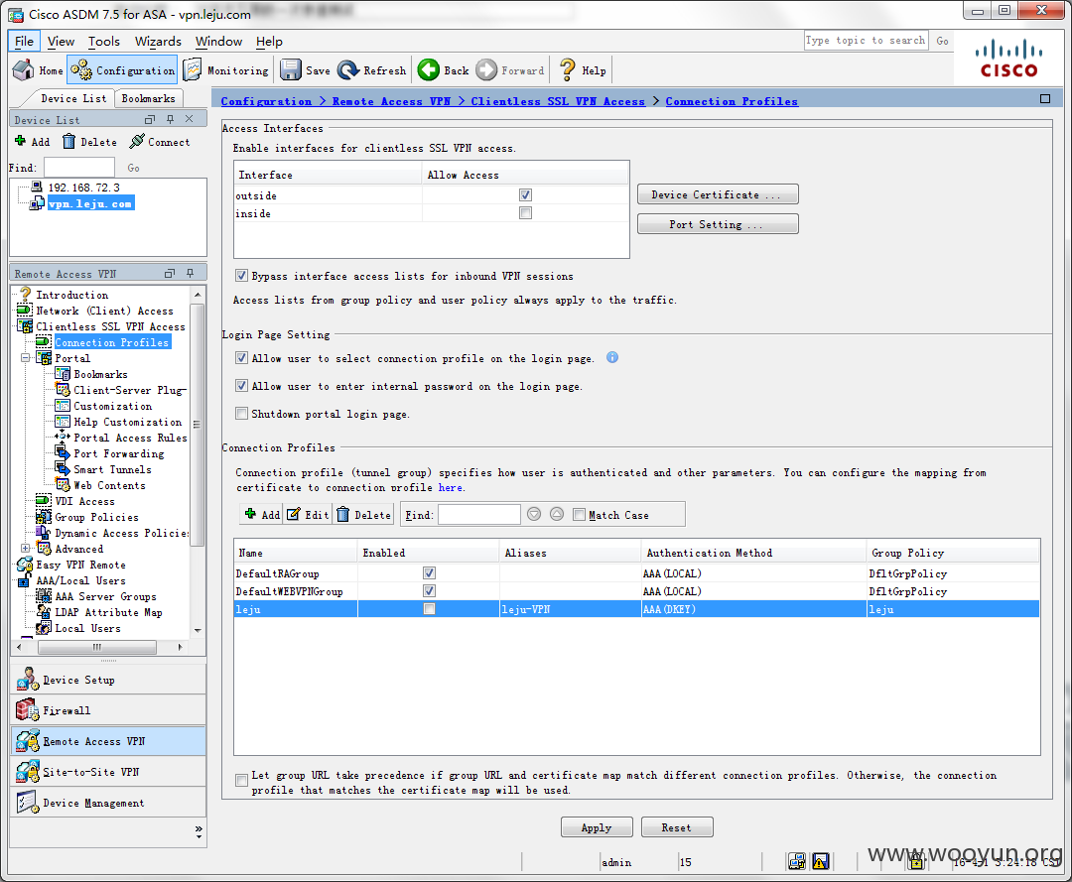Open the Tools menu
Screen dimensions: 1072x882
point(104,42)
